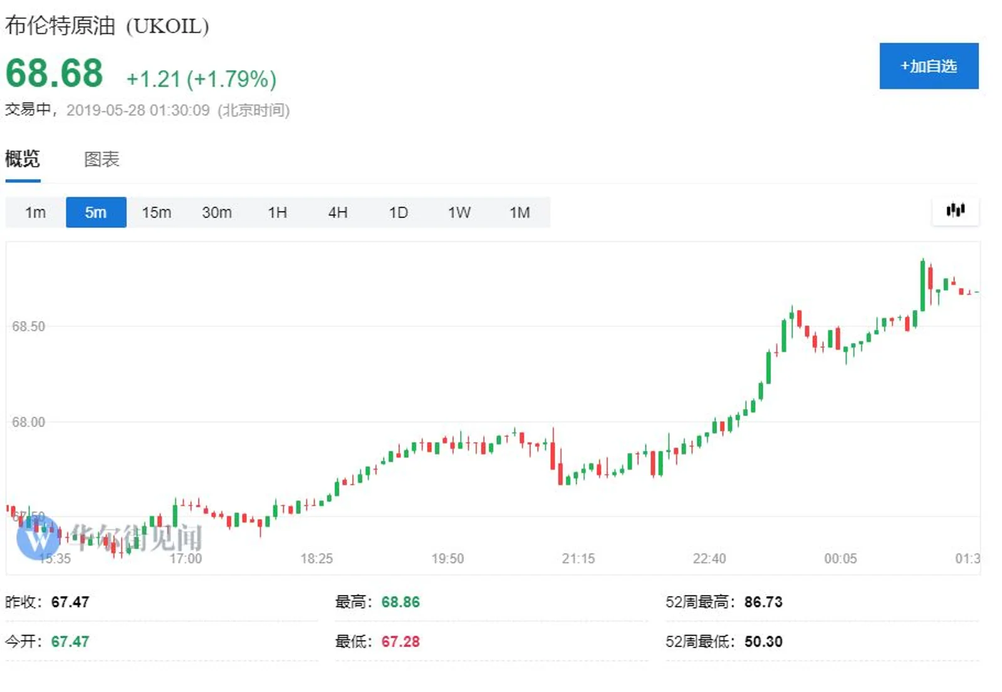1002x692 pixels.
Task: Add Brent crude to watchlist with +加自选
Action: [x=928, y=66]
